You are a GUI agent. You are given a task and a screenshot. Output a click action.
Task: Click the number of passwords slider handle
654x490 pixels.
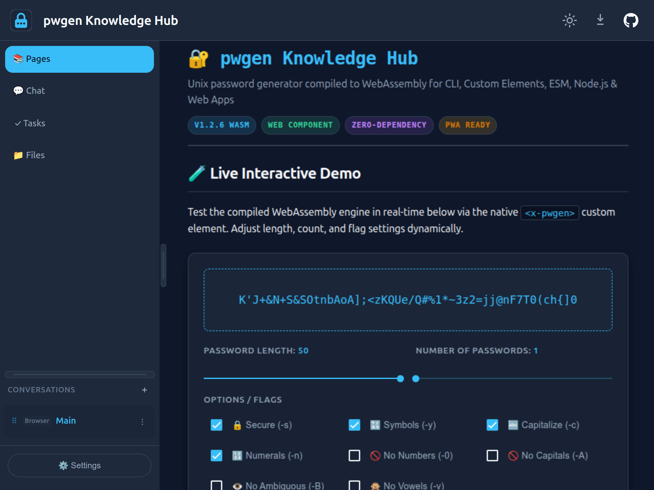(416, 379)
